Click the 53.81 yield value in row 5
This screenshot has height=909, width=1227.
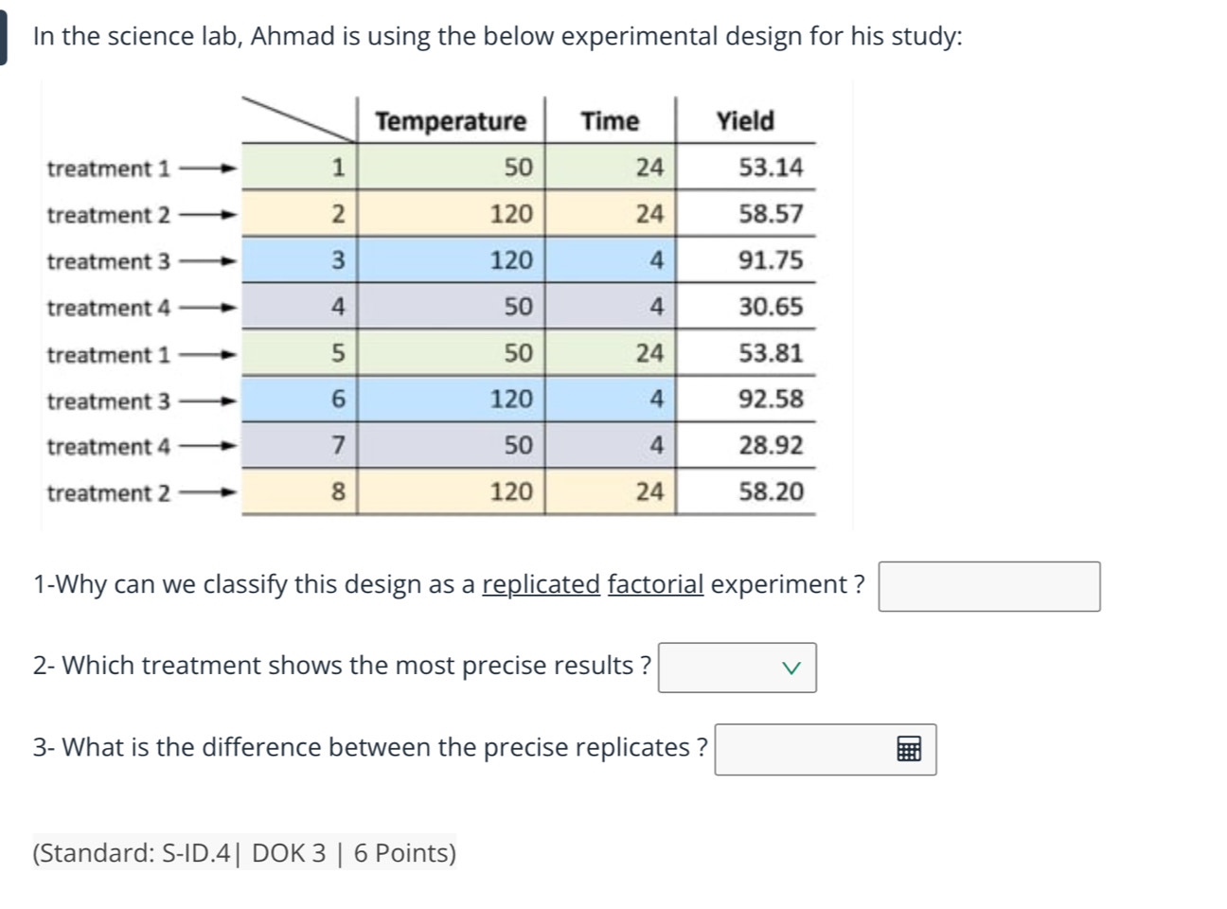(x=771, y=353)
